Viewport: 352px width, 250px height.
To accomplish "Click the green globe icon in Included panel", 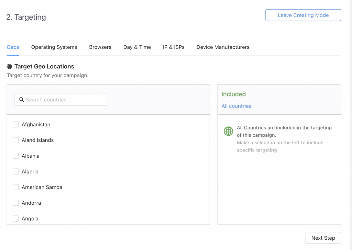I will pos(228,131).
